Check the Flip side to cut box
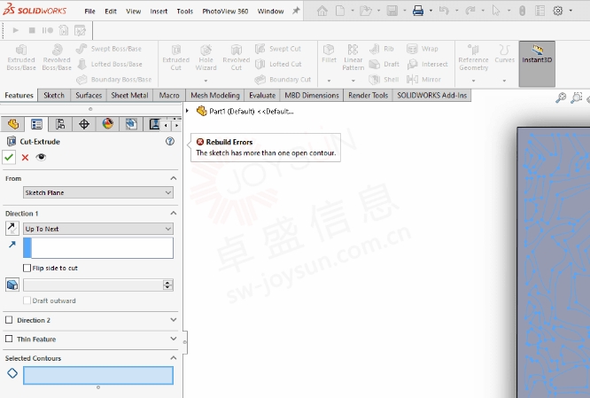 click(27, 268)
